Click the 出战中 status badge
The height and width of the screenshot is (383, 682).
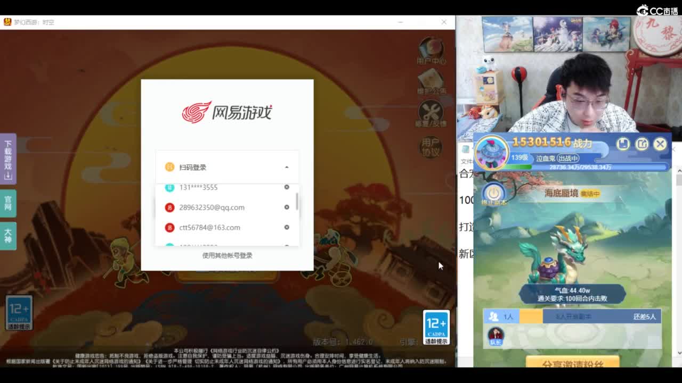pyautogui.click(x=568, y=158)
